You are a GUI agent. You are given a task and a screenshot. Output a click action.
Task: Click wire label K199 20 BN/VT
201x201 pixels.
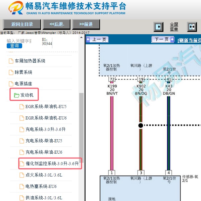click(x=112, y=90)
